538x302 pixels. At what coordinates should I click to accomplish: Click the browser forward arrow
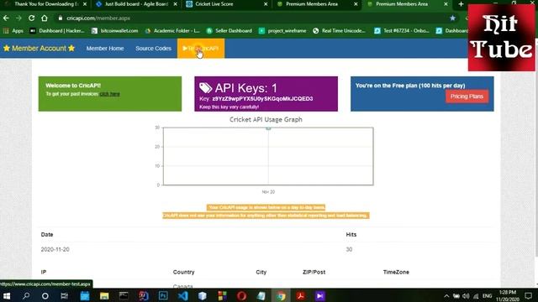[18, 18]
